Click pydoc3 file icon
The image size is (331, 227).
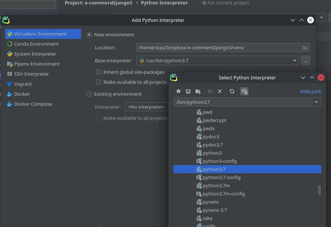point(199,136)
